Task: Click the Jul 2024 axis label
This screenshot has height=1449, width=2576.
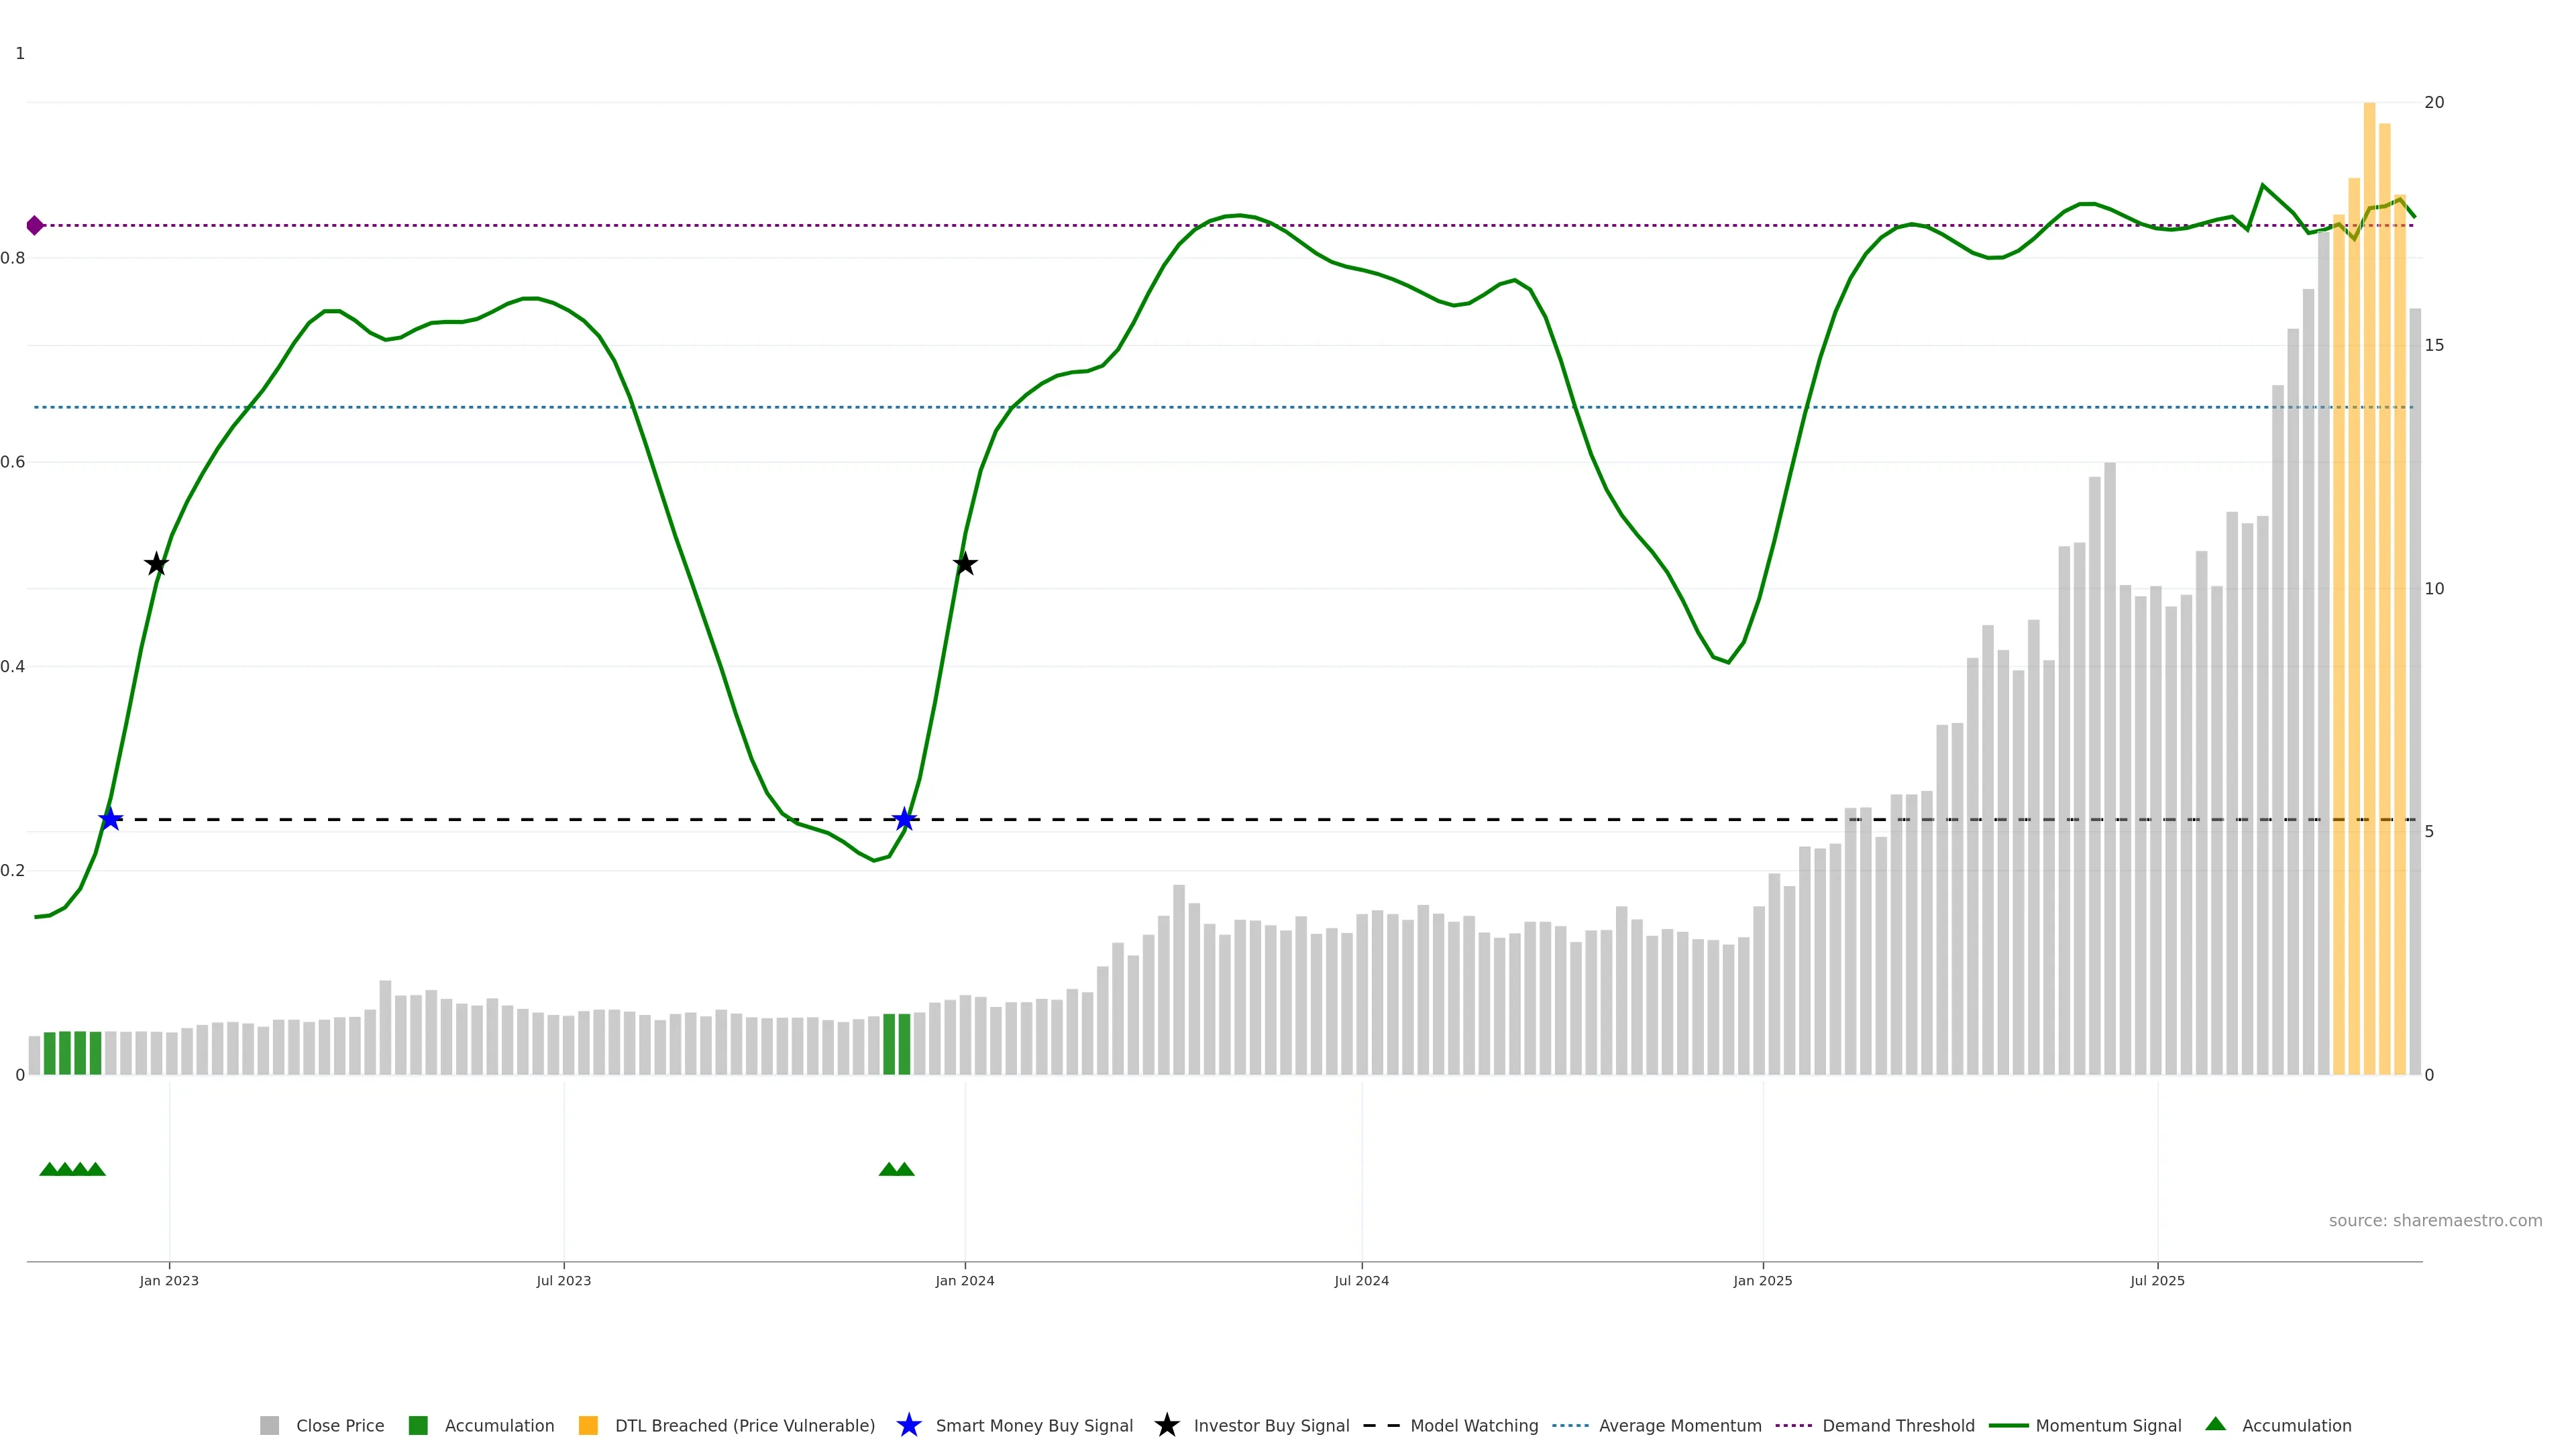Action: 1361,1280
